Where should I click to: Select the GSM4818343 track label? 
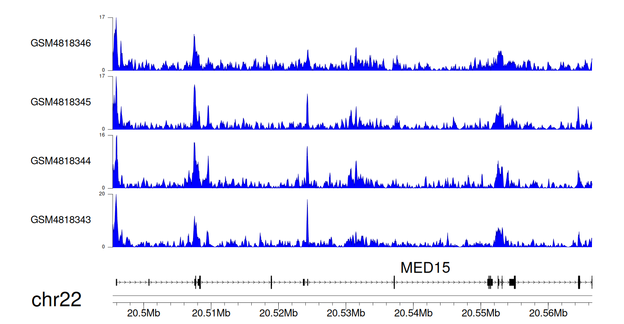coord(61,219)
